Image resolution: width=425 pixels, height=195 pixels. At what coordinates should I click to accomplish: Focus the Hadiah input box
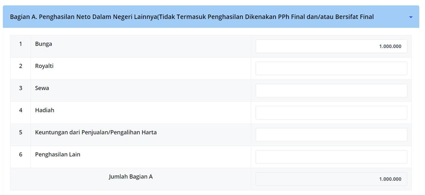coord(331,113)
